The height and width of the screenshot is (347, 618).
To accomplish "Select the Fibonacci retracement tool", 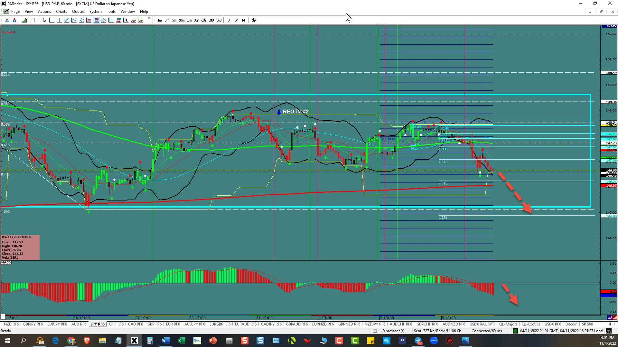I will 89,20.
